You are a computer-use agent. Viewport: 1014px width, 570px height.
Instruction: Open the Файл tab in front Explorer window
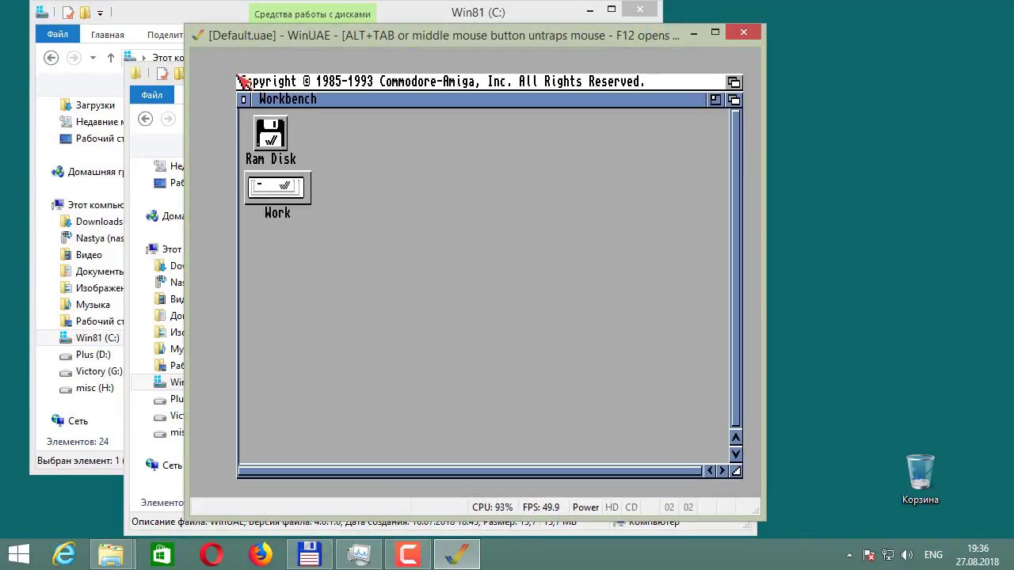[x=152, y=95]
